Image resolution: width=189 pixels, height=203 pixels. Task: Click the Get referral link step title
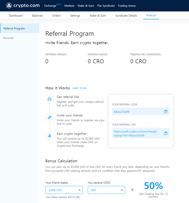(68, 97)
